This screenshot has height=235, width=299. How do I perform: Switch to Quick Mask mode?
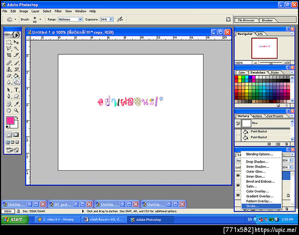(x=16, y=135)
